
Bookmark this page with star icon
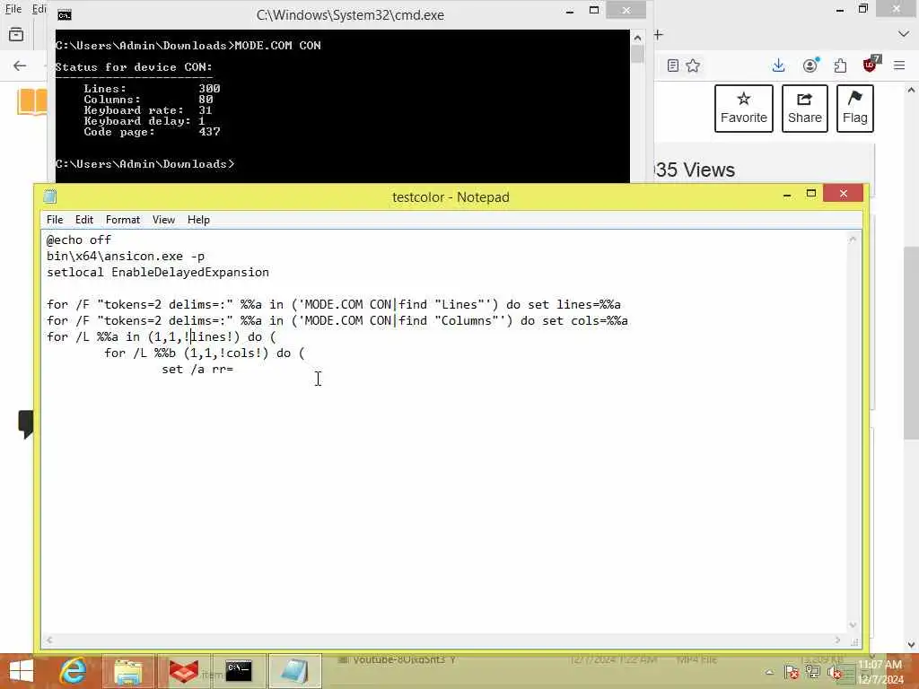coord(693,65)
